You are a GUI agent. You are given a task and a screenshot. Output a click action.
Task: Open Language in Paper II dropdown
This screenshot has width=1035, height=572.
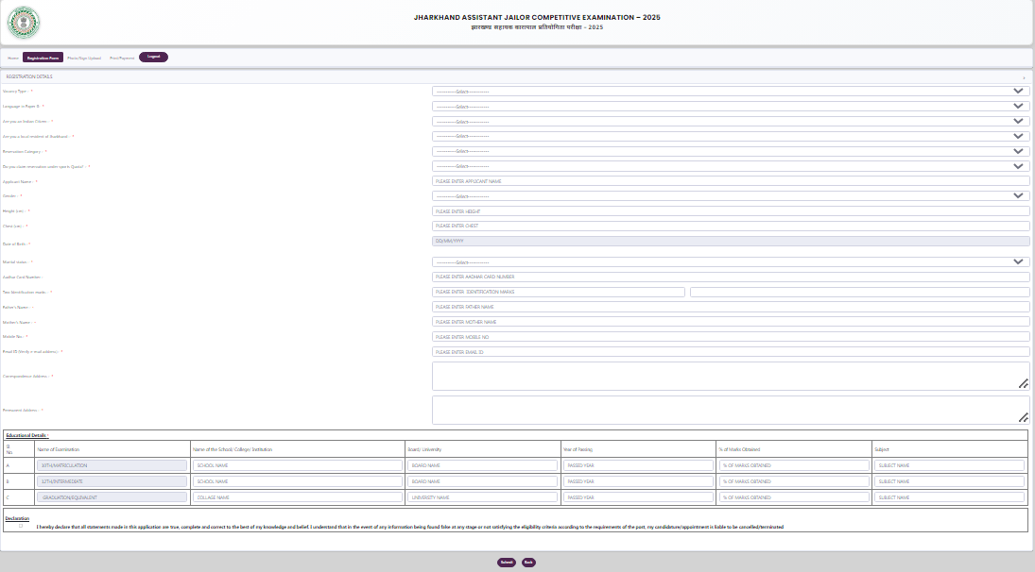[730, 107]
